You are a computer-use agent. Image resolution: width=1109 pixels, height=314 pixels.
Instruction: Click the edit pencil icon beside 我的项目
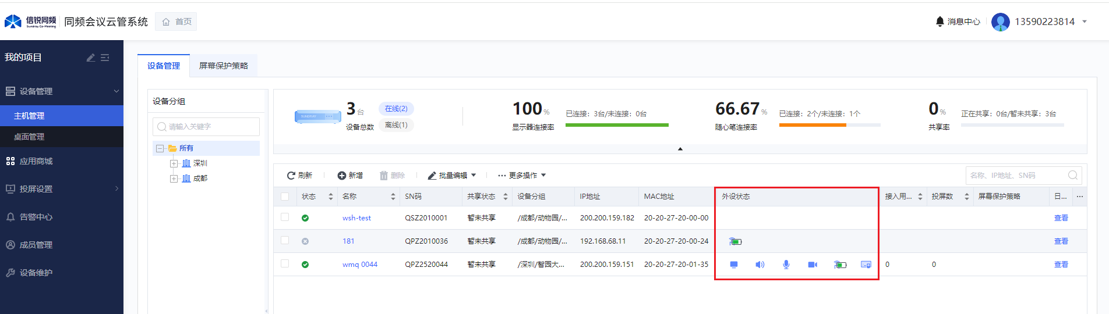[90, 58]
